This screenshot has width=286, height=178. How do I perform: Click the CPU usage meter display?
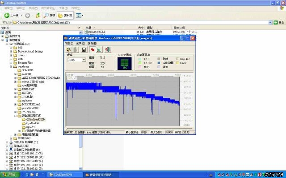[x=125, y=64]
